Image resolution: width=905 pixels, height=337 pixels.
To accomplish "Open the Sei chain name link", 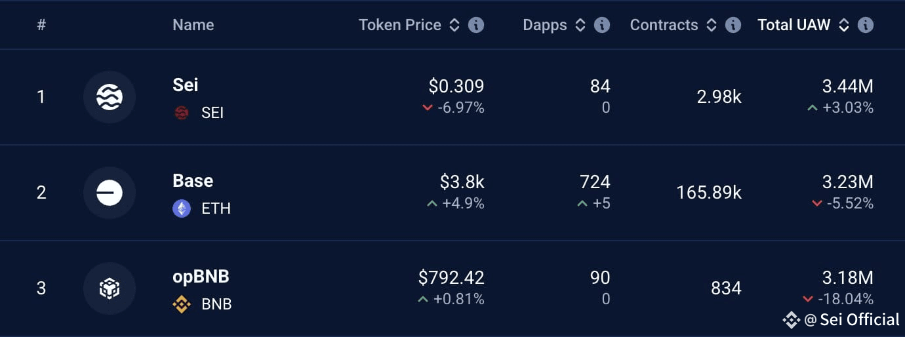I will coord(186,85).
